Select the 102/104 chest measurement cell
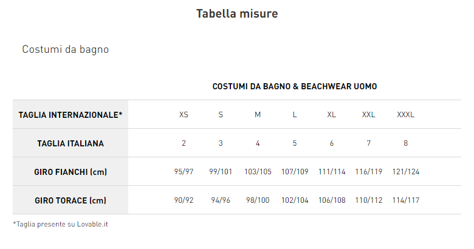474x249 pixels. [x=295, y=200]
